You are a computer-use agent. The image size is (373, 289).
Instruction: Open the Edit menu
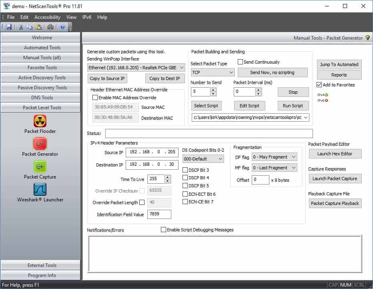[x=24, y=17]
